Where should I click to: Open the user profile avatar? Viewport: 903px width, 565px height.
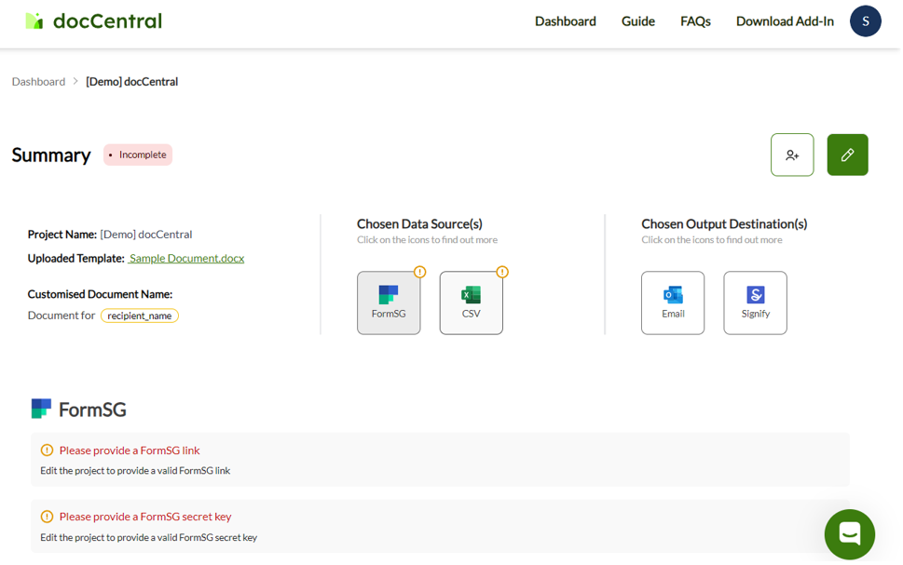pos(865,20)
